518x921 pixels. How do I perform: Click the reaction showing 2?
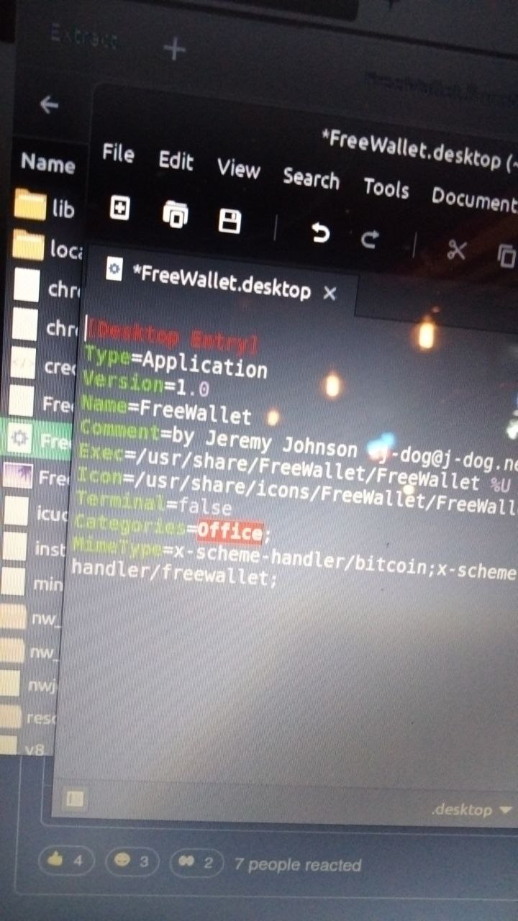point(196,863)
